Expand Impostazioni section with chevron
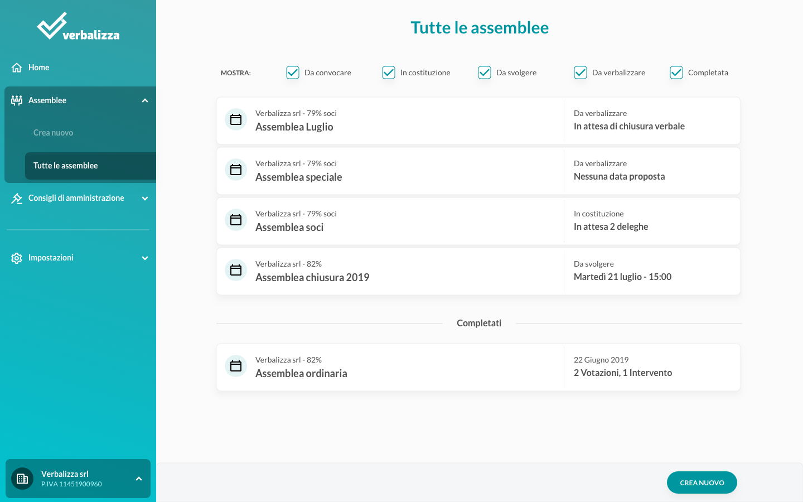This screenshot has height=502, width=803. [145, 258]
